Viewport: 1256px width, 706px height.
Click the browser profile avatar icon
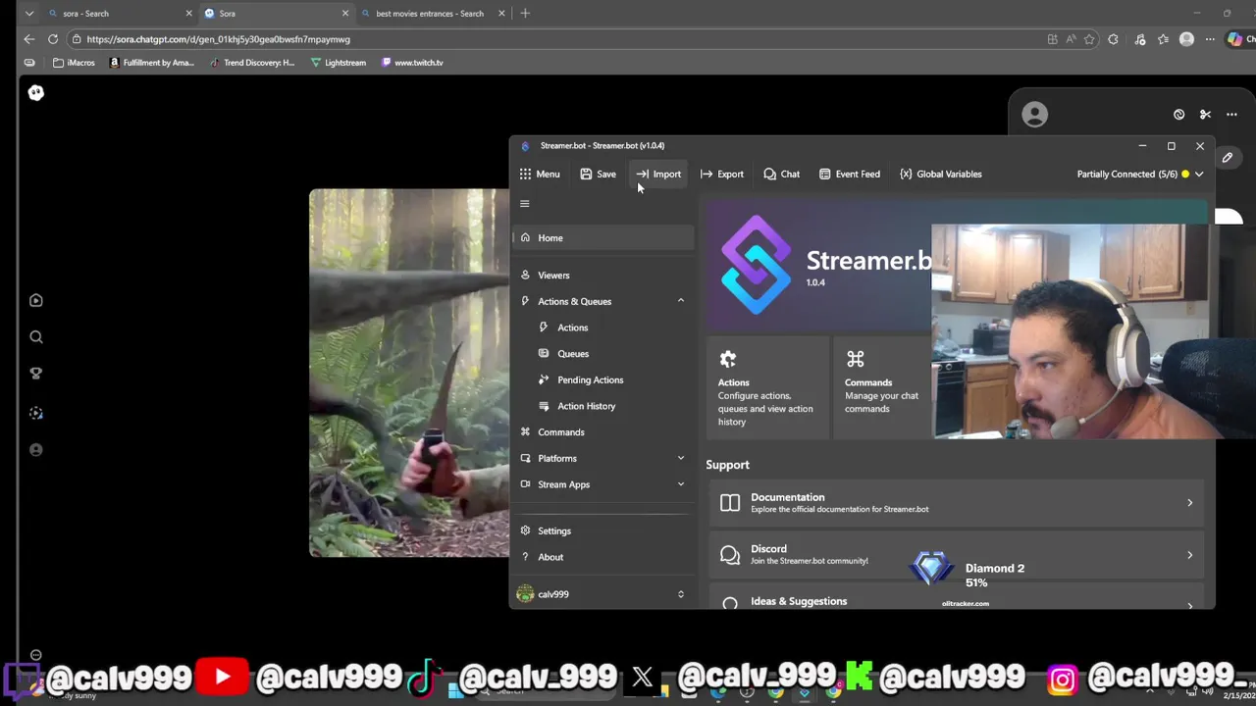coord(1186,39)
